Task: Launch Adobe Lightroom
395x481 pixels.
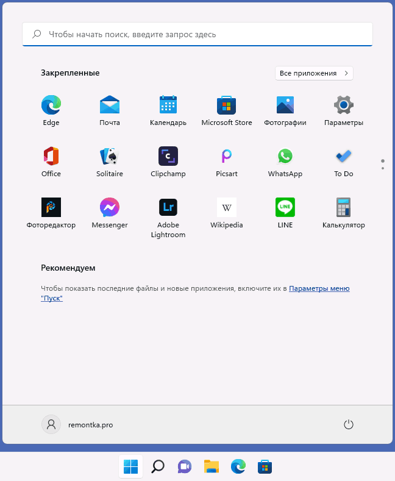Action: click(x=168, y=218)
